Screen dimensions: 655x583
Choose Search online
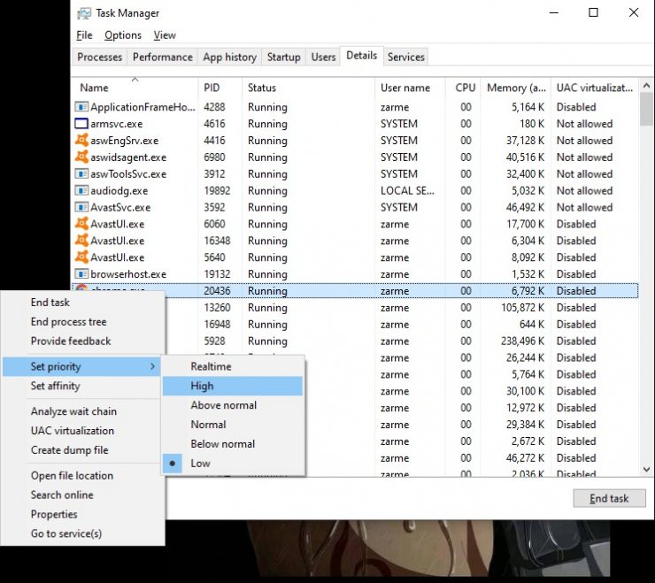[x=83, y=495]
